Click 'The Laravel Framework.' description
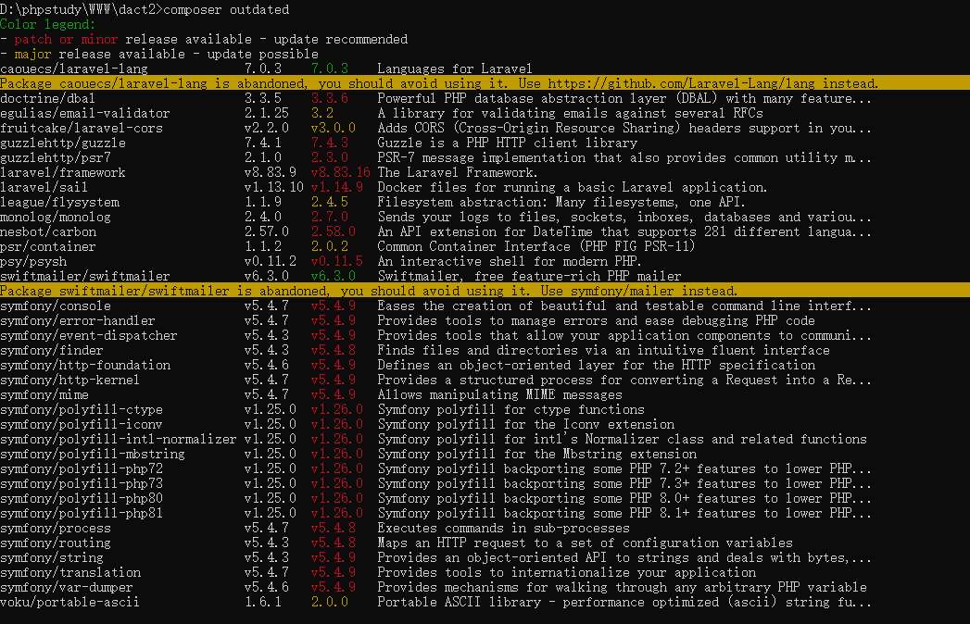 click(x=457, y=172)
